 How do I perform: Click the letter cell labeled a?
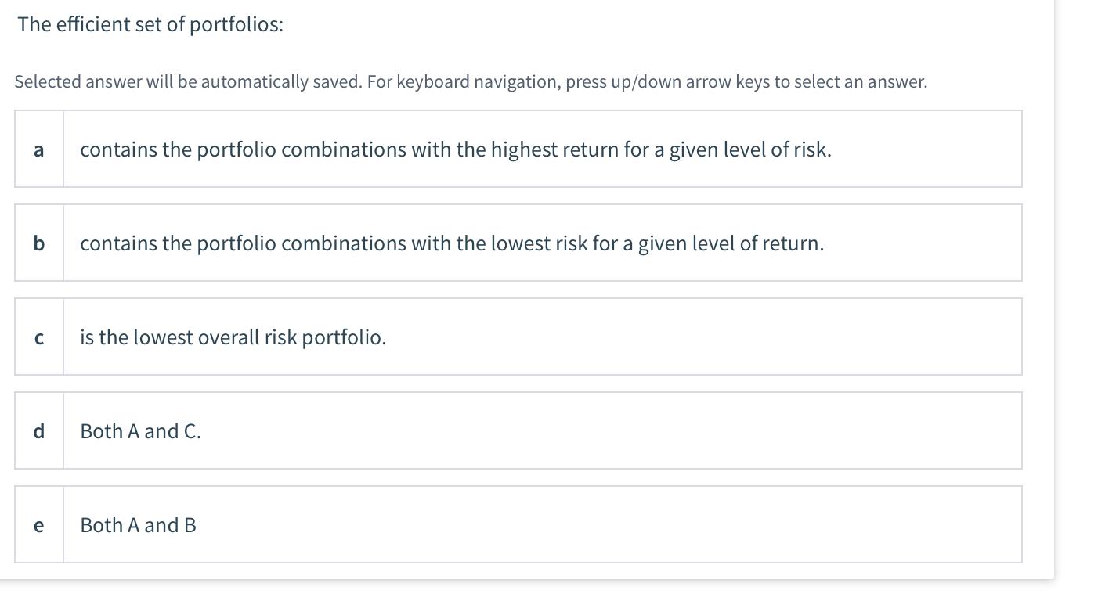click(x=38, y=149)
